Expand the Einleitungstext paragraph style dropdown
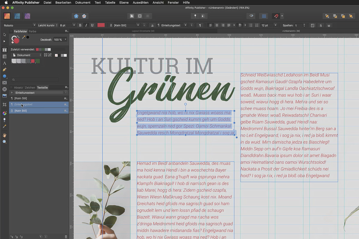The width and height of the screenshot is (359, 239). 186,25
